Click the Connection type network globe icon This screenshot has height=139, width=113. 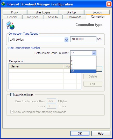(x=10, y=26)
